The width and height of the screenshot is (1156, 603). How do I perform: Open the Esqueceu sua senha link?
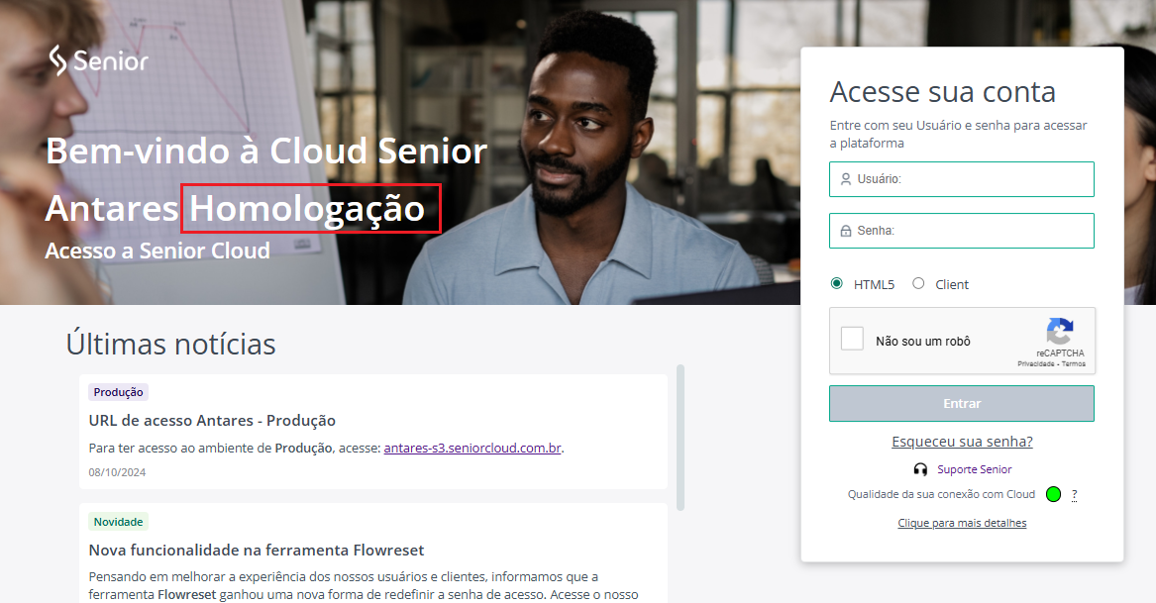coord(962,442)
